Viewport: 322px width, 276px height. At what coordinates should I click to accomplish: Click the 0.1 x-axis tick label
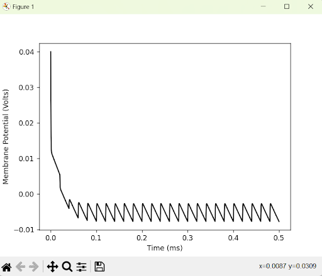click(x=96, y=238)
